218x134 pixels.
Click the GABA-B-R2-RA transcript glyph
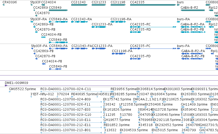tap(193, 27)
